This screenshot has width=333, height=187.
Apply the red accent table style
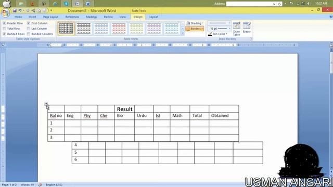point(119,29)
